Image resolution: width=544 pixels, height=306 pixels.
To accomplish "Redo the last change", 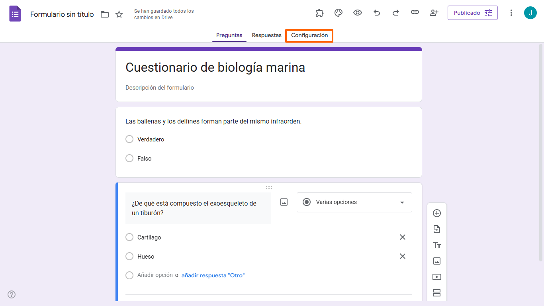I will (395, 13).
